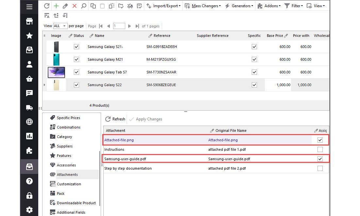
Task: Open the globe icon in sidebar
Action: pyautogui.click(x=29, y=122)
